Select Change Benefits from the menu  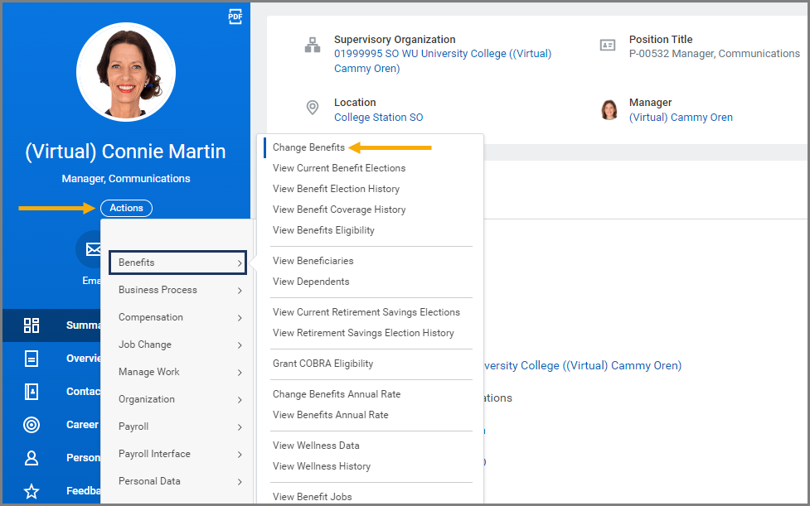coord(308,147)
